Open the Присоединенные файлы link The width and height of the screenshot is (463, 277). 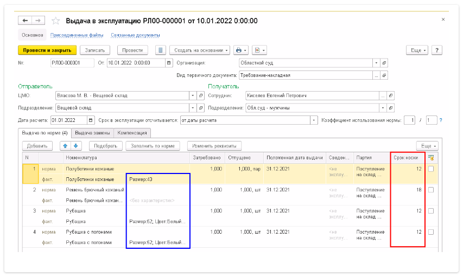click(x=77, y=35)
